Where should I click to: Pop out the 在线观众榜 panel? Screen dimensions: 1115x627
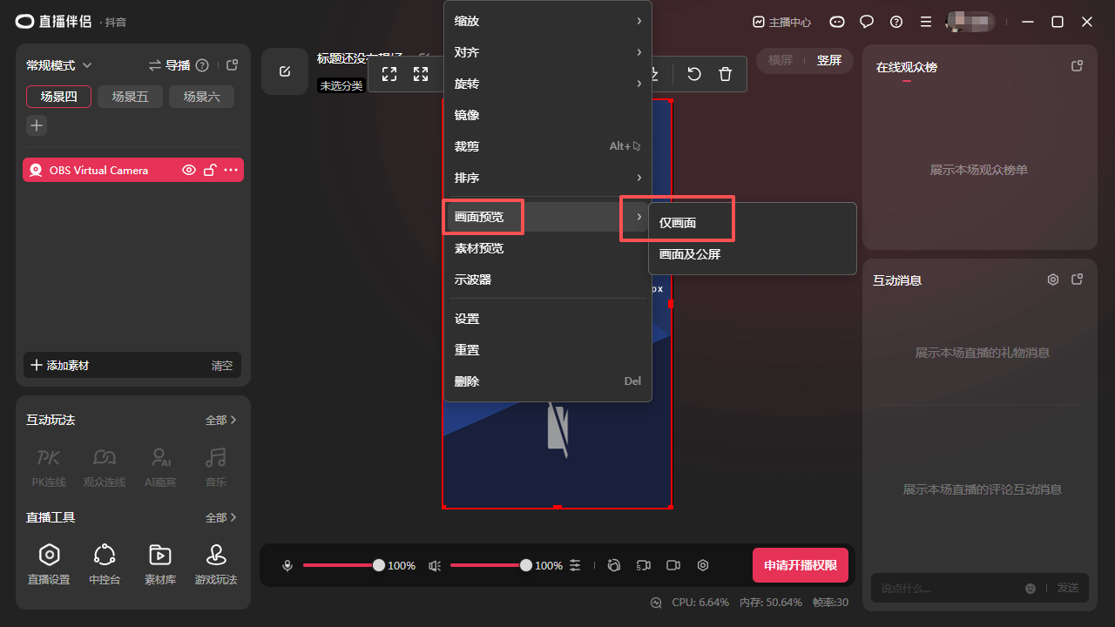[x=1077, y=66]
